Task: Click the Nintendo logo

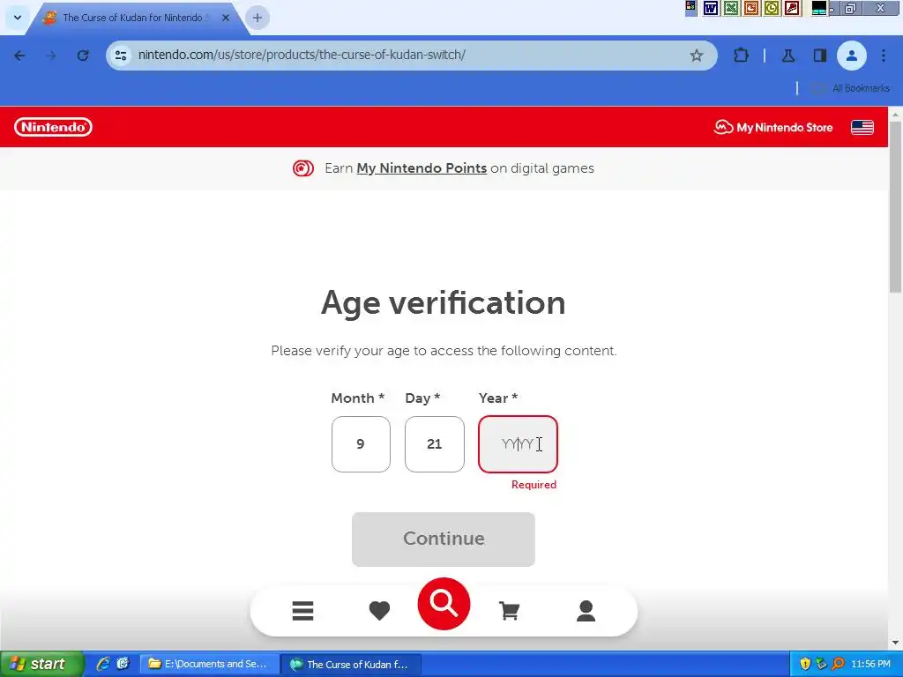Action: (x=53, y=127)
